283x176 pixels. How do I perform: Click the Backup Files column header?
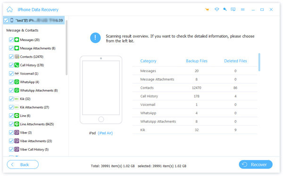click(x=197, y=61)
